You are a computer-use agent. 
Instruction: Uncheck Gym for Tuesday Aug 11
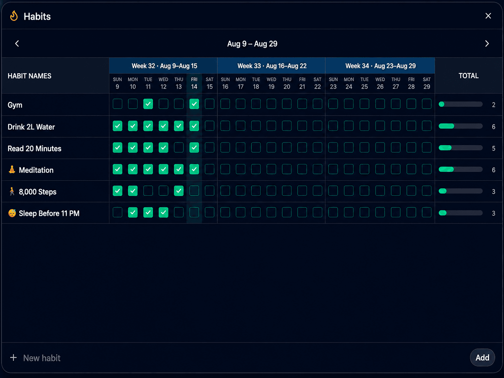point(148,104)
